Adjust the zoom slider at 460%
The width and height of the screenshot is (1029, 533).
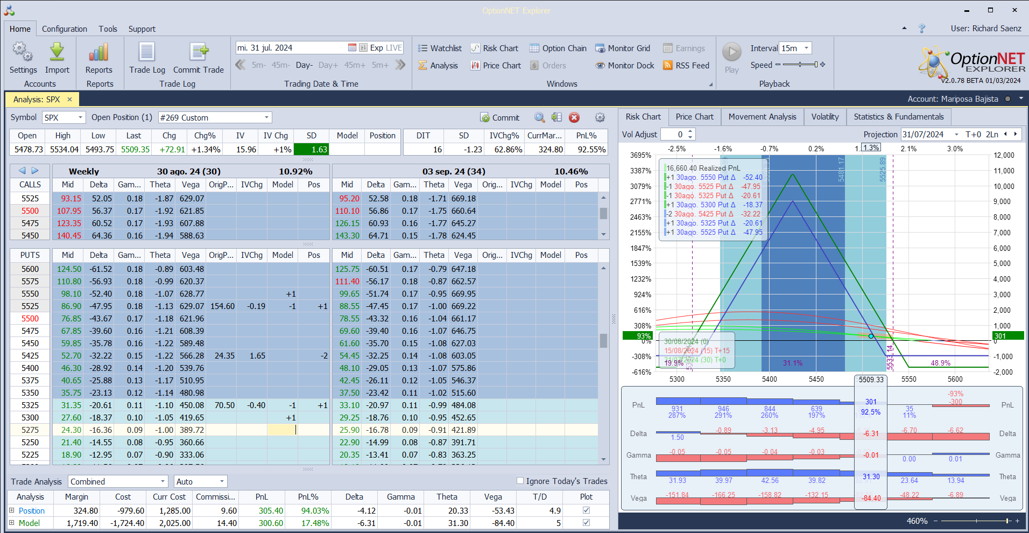point(975,521)
